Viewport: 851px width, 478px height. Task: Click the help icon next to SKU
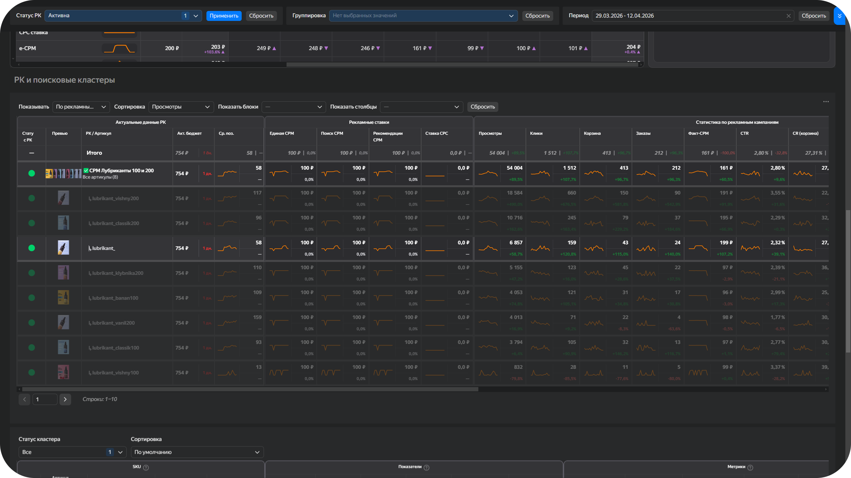tap(146, 467)
